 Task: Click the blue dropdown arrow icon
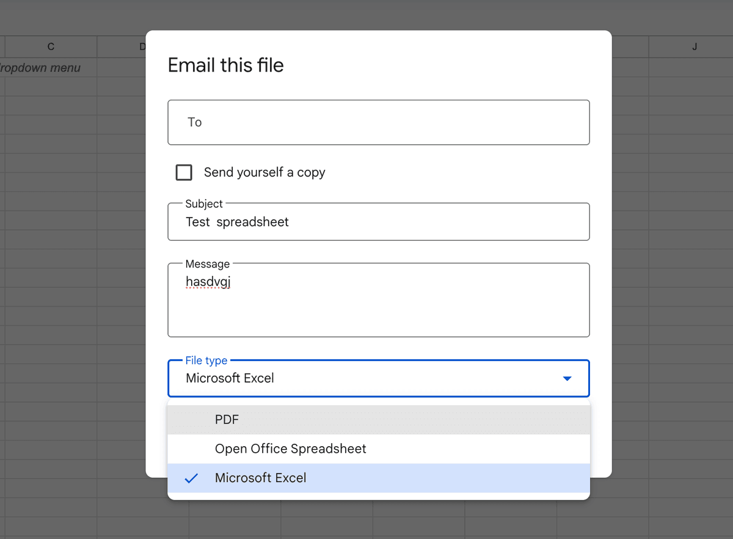(x=567, y=378)
